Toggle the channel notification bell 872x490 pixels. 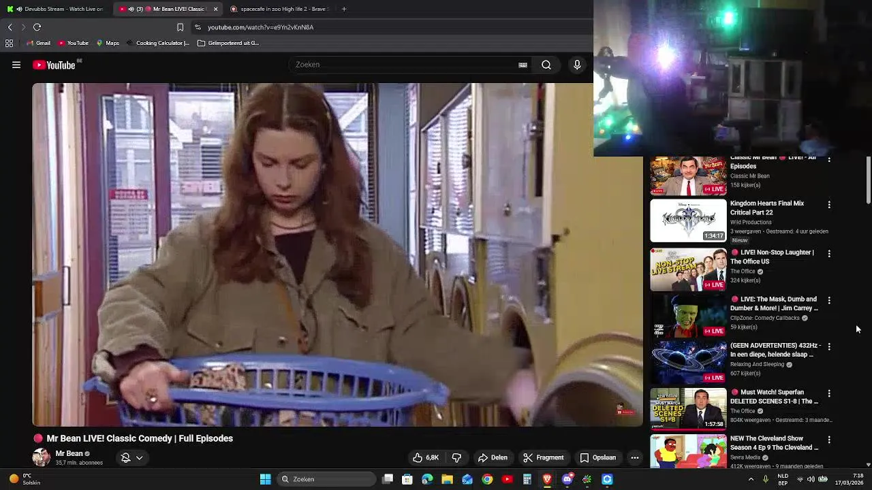(x=125, y=457)
